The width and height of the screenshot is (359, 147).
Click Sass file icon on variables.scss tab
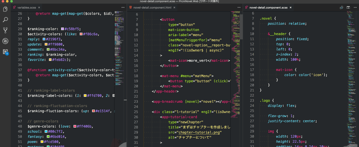15,8
